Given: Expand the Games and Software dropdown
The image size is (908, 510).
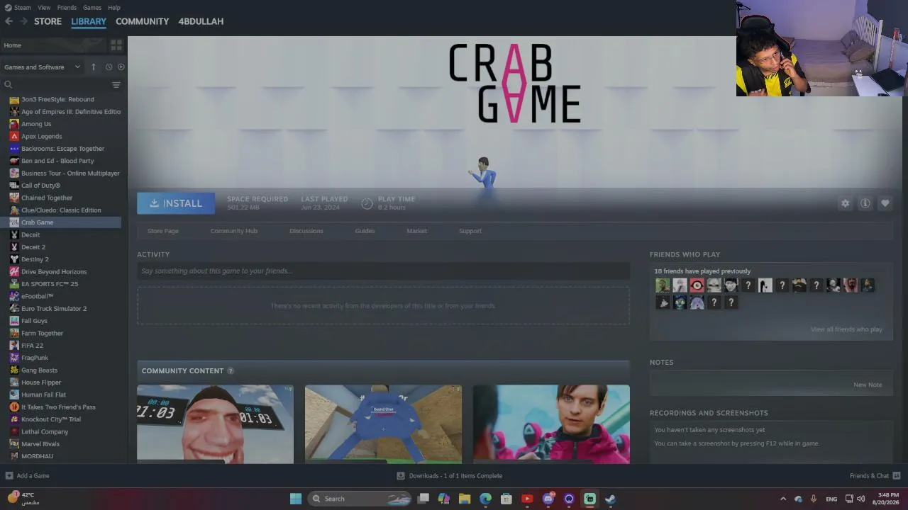Looking at the screenshot, I should [42, 67].
